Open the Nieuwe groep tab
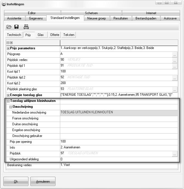184x189 pixels. [97, 18]
